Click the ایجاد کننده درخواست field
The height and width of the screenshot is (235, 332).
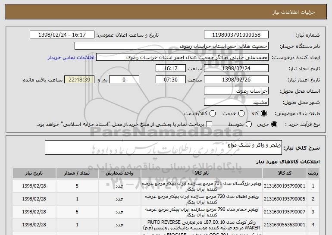click(x=182, y=57)
